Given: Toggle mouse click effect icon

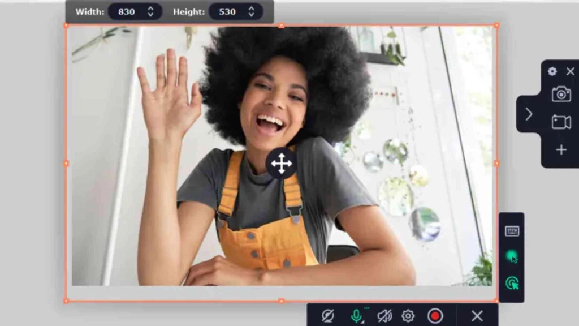Looking at the screenshot, I should click(x=512, y=283).
